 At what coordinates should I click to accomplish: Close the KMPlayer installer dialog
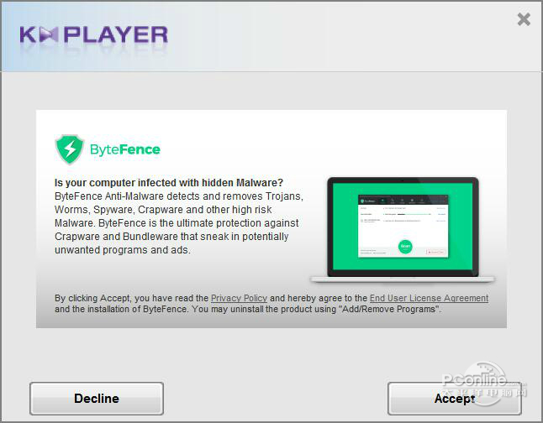[x=524, y=19]
